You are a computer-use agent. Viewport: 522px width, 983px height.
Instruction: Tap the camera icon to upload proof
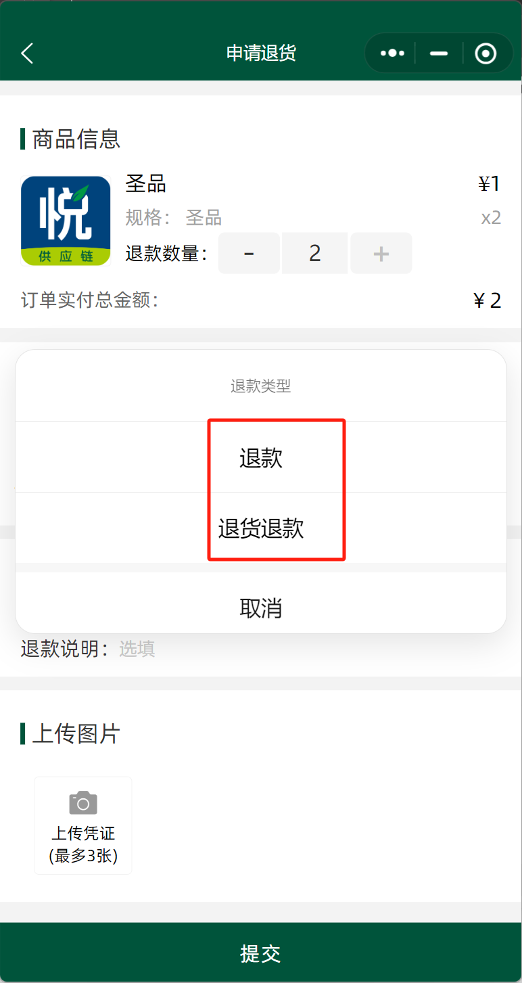[x=83, y=803]
